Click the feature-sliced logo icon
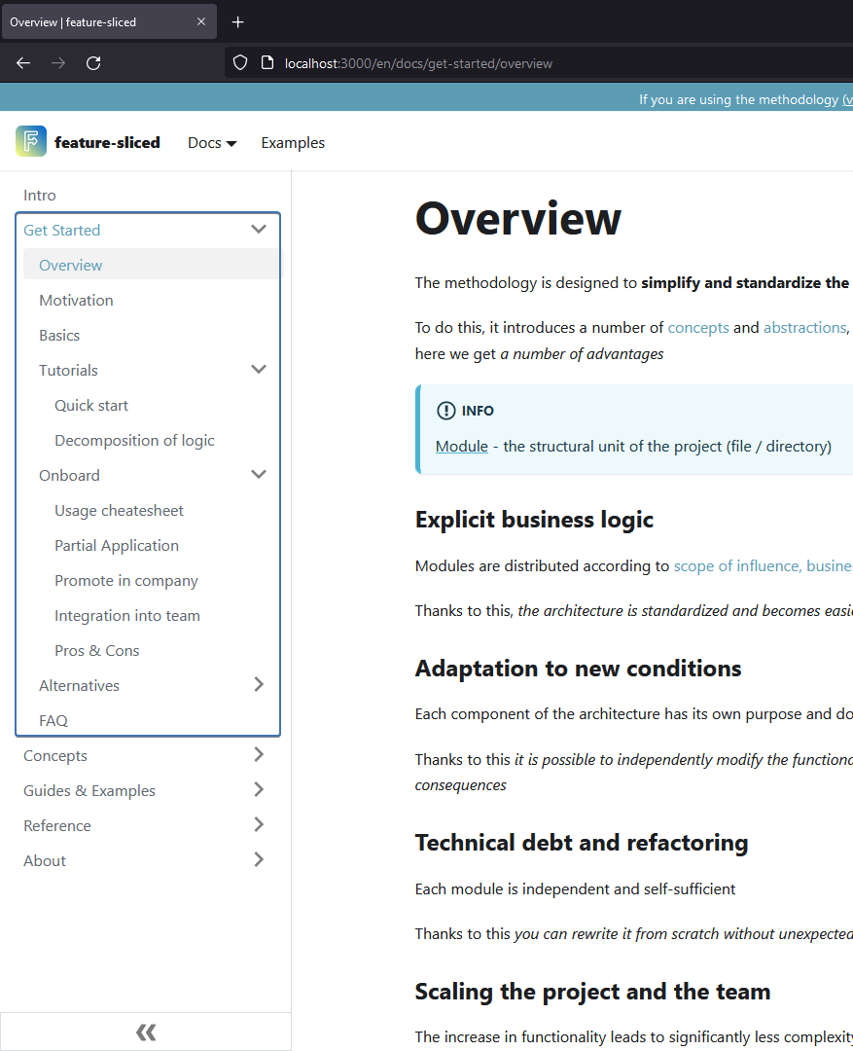 (x=31, y=141)
